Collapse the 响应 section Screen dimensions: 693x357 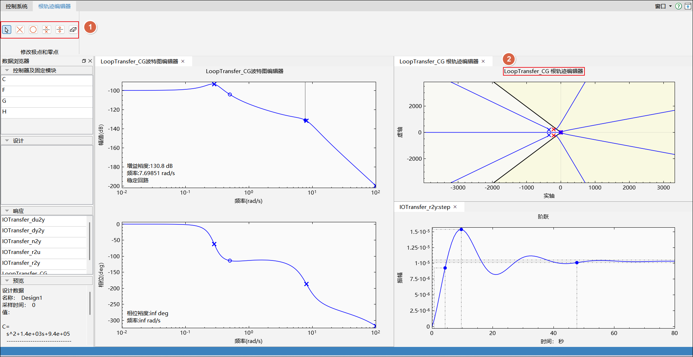(x=7, y=211)
